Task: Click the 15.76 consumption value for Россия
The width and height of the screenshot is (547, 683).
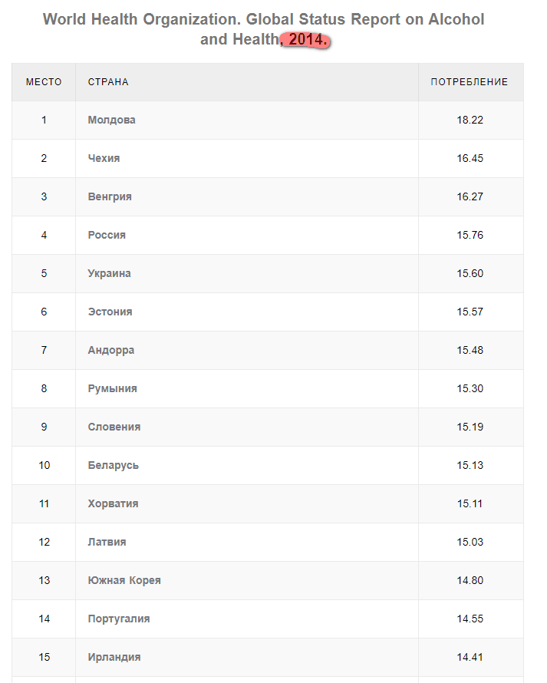Action: pyautogui.click(x=470, y=236)
